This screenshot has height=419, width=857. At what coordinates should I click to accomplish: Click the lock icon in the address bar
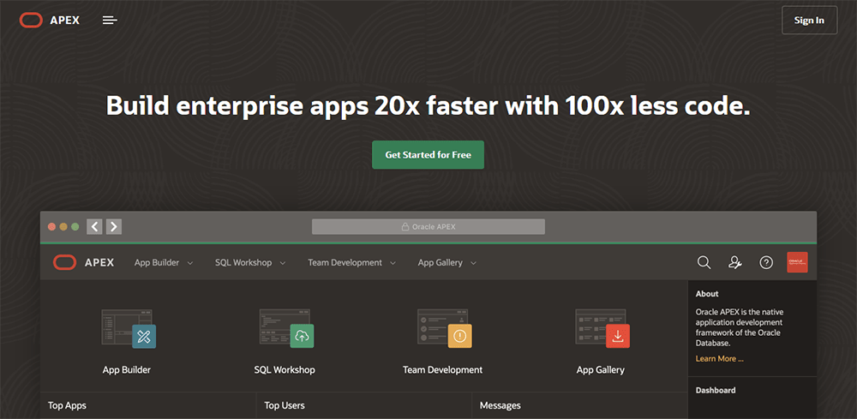coord(405,226)
